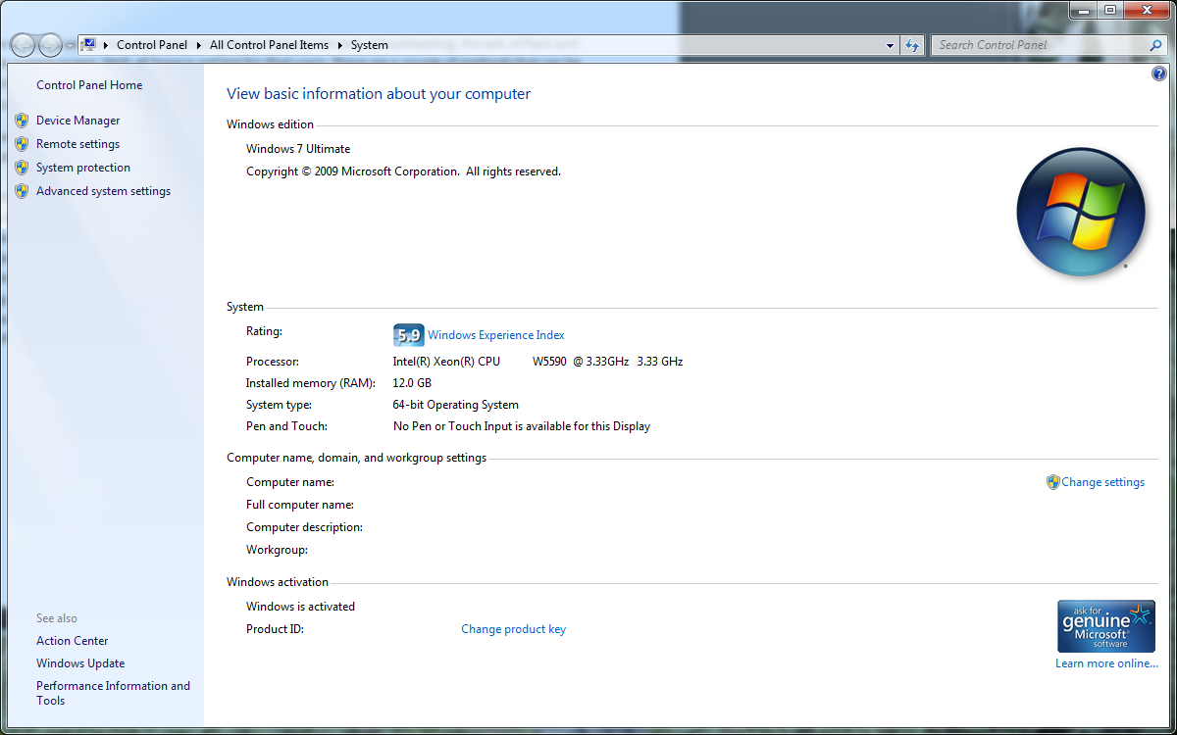Click Change settings for computer name

(1102, 482)
